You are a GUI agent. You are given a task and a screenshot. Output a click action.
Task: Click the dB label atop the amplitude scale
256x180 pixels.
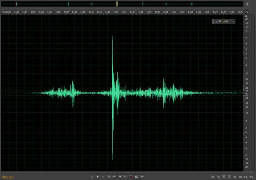point(246,16)
